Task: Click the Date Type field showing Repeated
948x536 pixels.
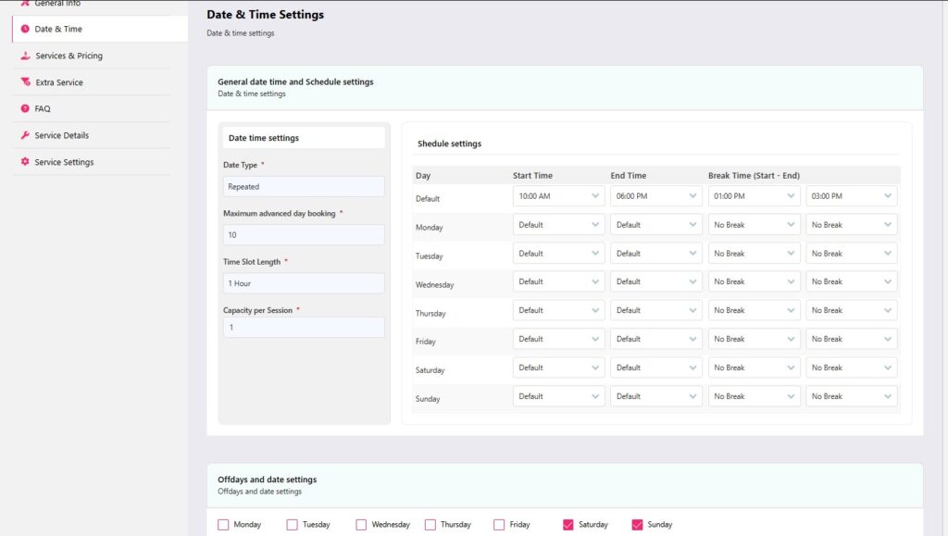Action: 304,186
